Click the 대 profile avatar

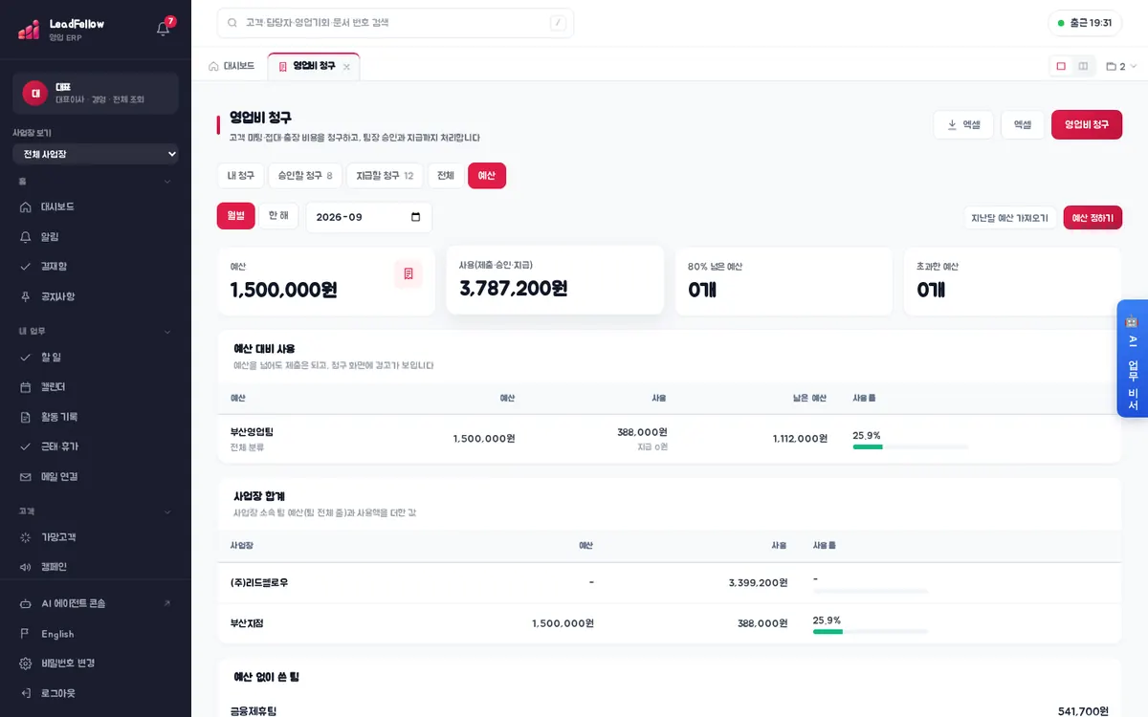point(35,93)
